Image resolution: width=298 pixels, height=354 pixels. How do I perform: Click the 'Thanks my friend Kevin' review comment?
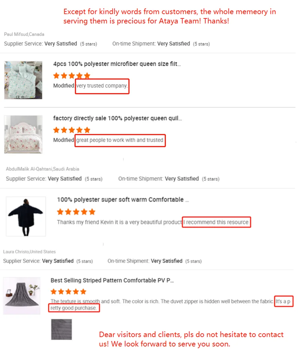pyautogui.click(x=119, y=222)
